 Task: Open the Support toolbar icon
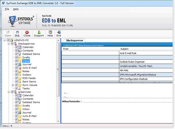(x=39, y=32)
